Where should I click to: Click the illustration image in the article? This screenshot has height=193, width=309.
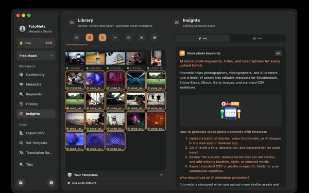point(231,111)
